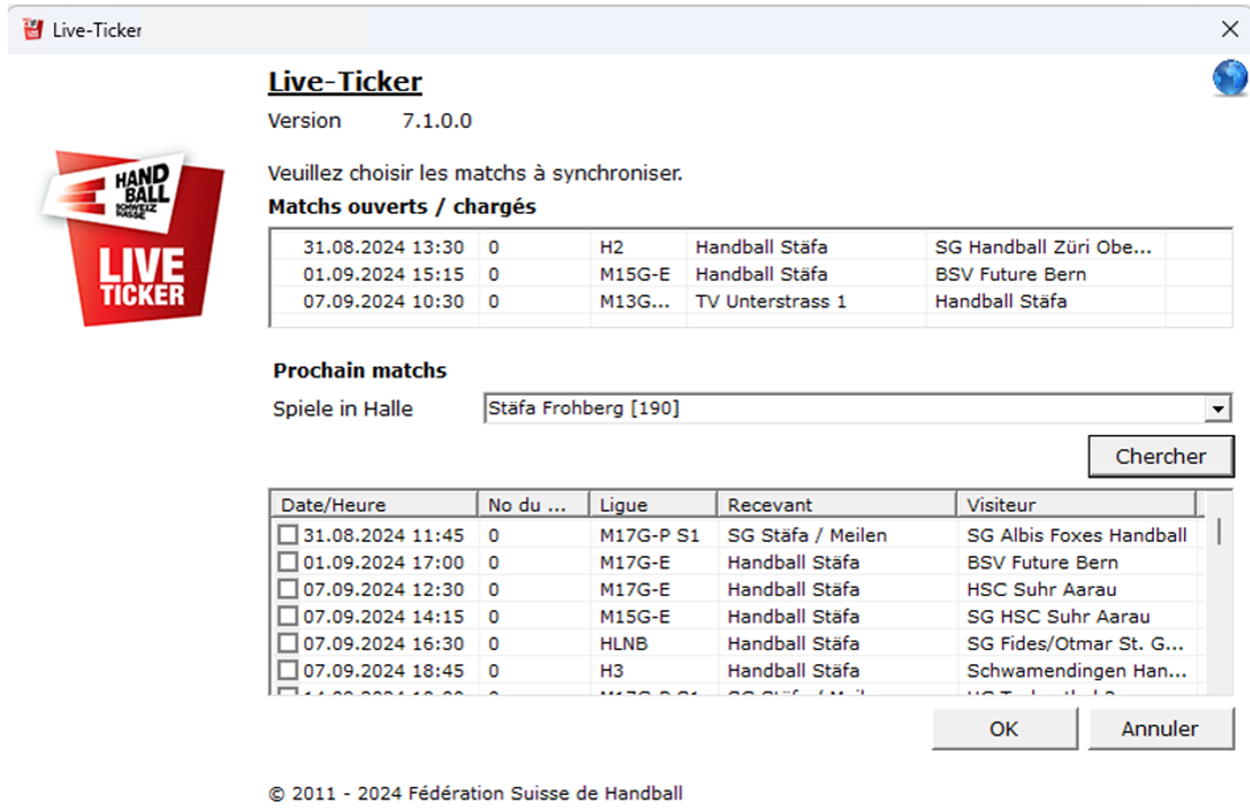Click the Live-Ticker icon in the title bar
This screenshot has height=812, width=1250.
(x=32, y=30)
